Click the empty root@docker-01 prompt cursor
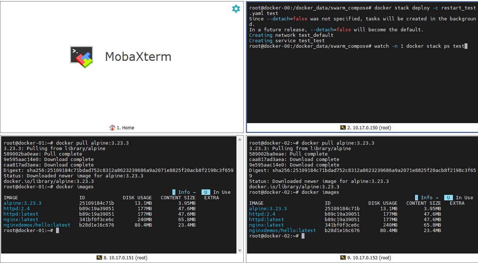Screen dimensions: 478x263 (57, 231)
